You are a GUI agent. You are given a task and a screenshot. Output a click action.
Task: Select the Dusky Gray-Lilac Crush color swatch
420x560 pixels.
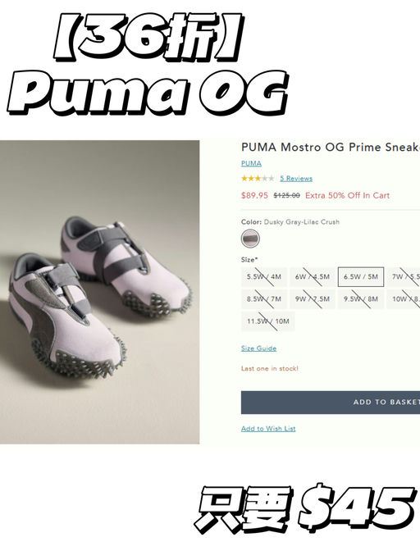coord(250,239)
